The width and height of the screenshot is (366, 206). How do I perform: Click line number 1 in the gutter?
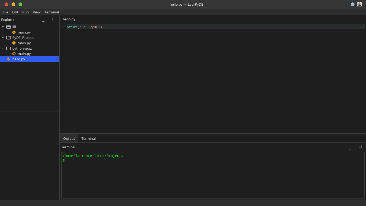(x=63, y=27)
